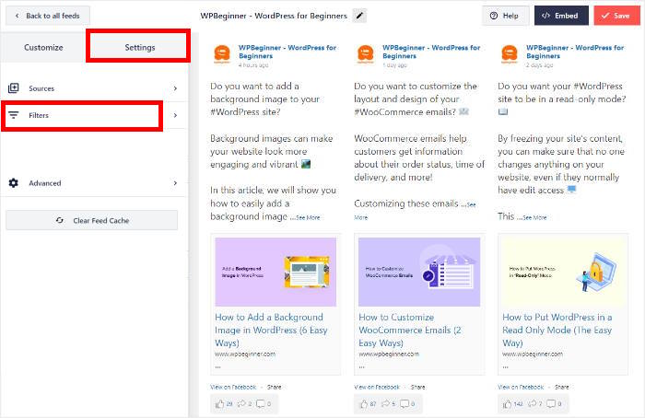Expand the Advanced section chevron

[175, 183]
